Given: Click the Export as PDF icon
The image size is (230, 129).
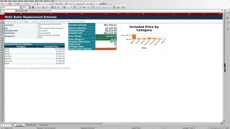Looking at the screenshot, I should coord(15,4).
